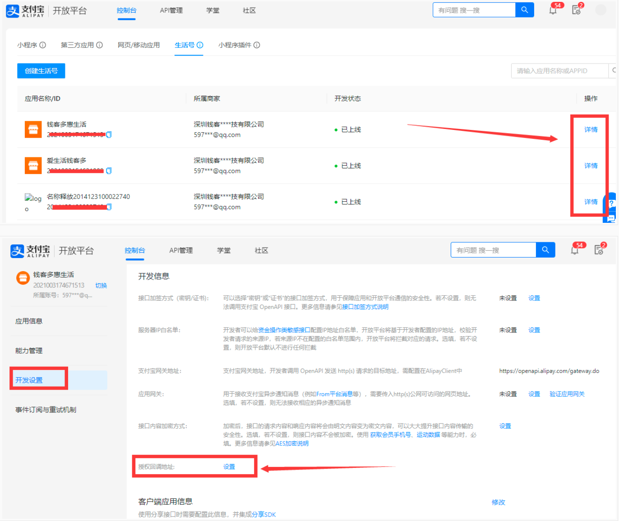This screenshot has height=521, width=619.
Task: Click 切换 to switch application
Action: [x=101, y=286]
